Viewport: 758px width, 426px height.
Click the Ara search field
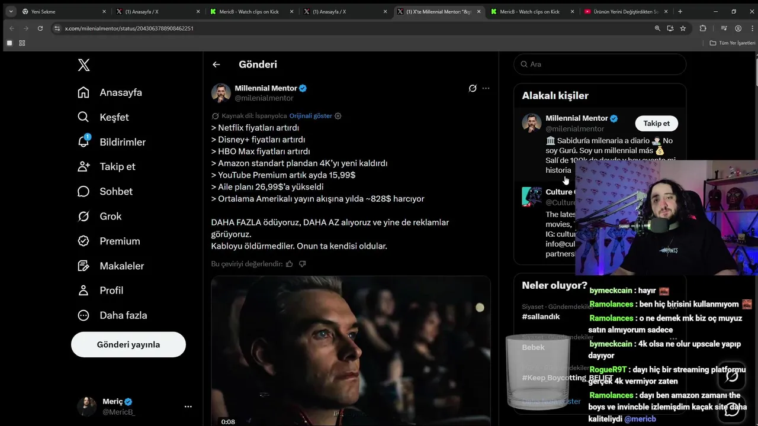coord(600,64)
